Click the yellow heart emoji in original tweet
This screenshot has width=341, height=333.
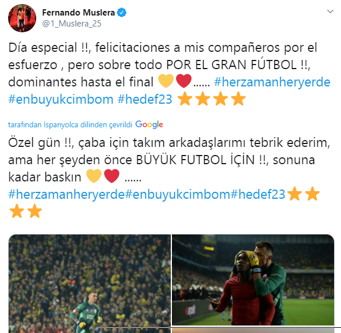click(166, 81)
